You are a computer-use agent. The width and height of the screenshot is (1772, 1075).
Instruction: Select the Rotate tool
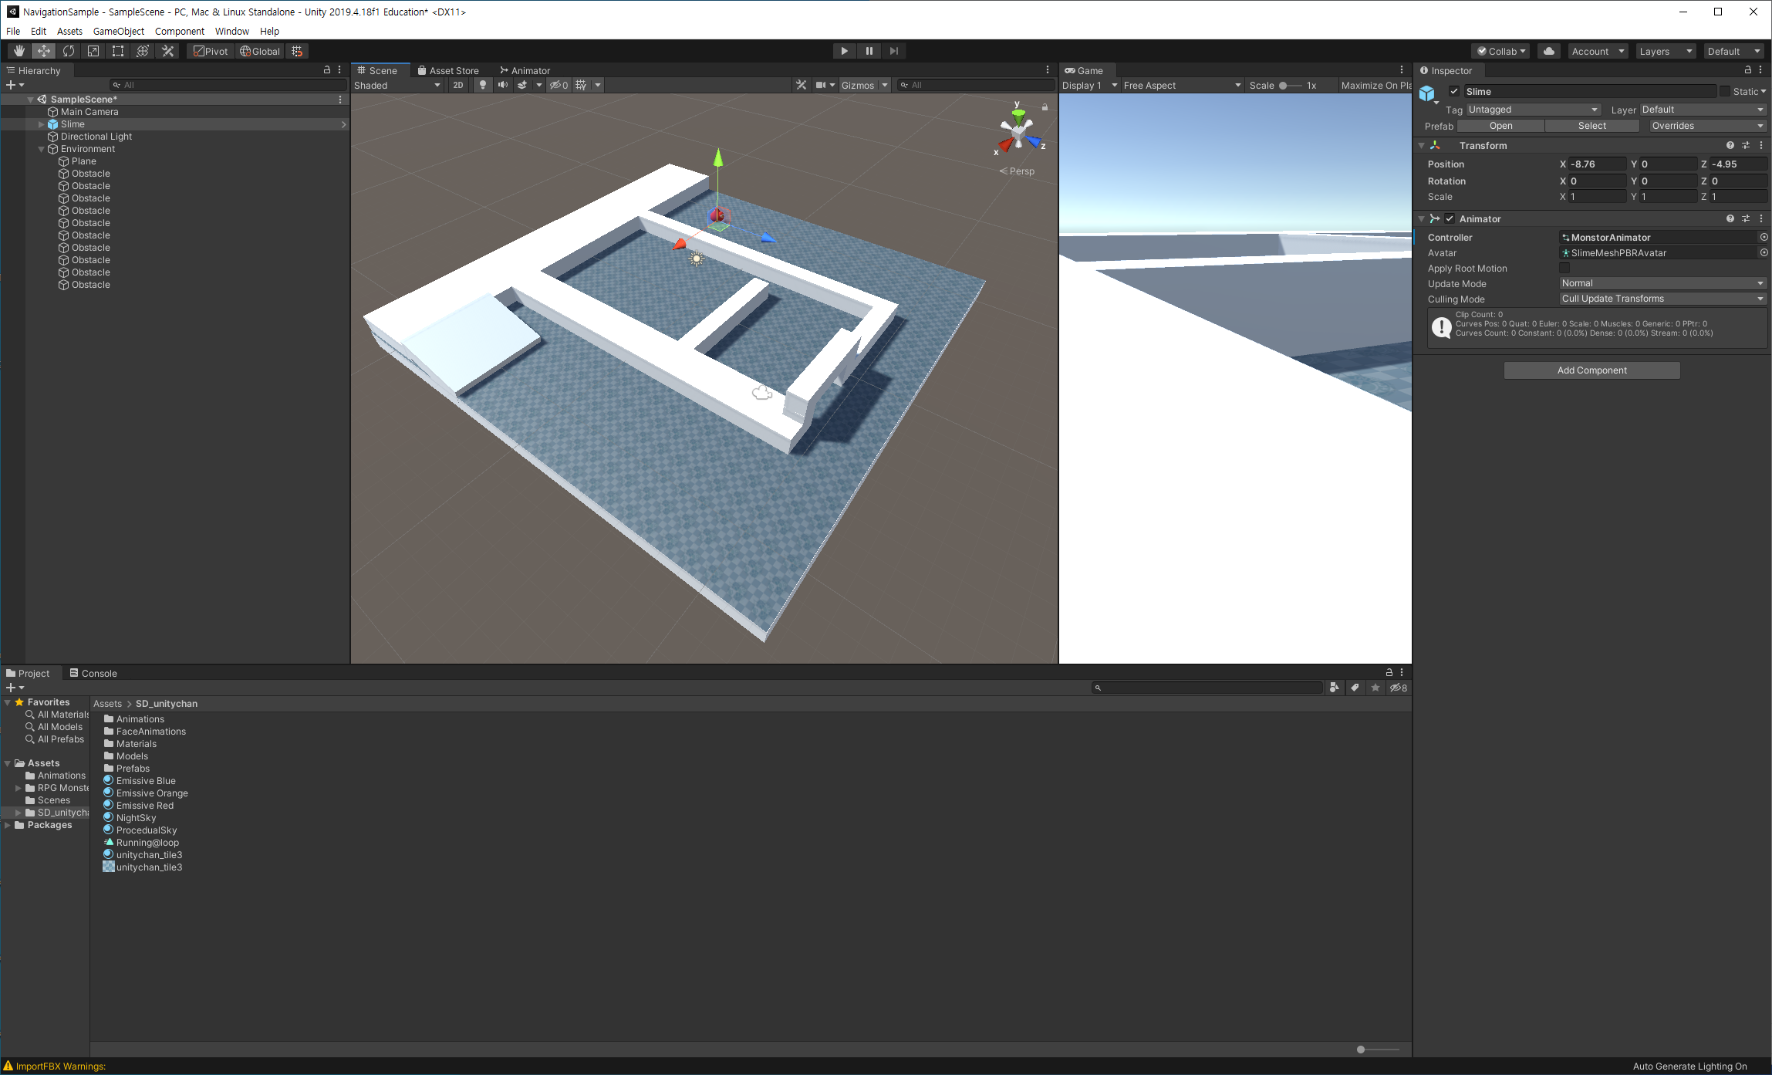coord(69,51)
